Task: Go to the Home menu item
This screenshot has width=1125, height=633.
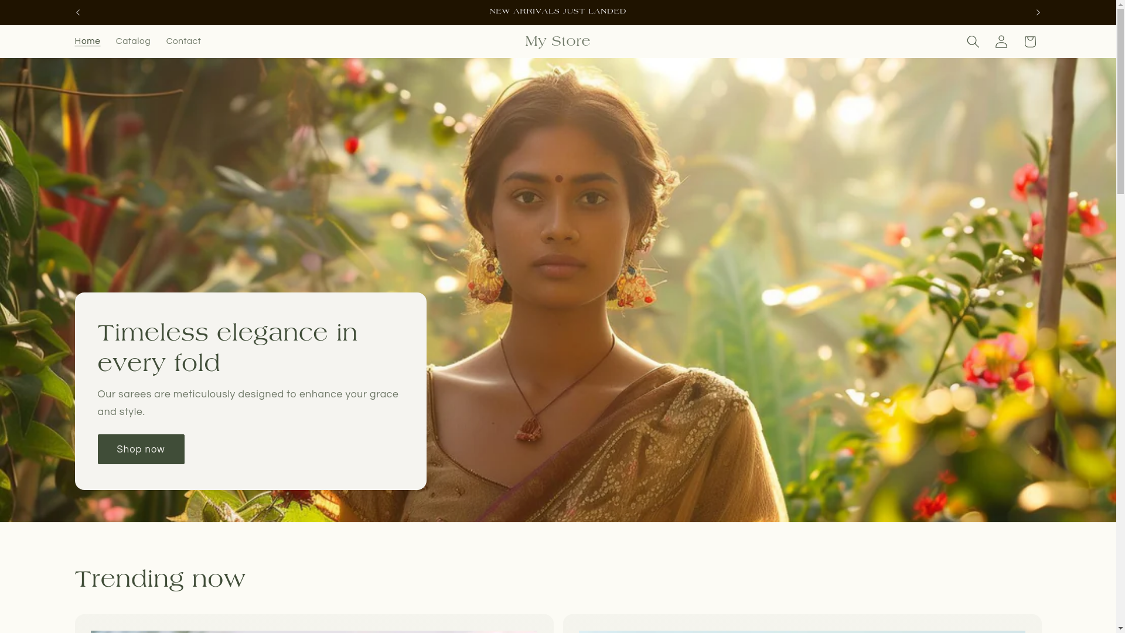Action: pos(87,42)
